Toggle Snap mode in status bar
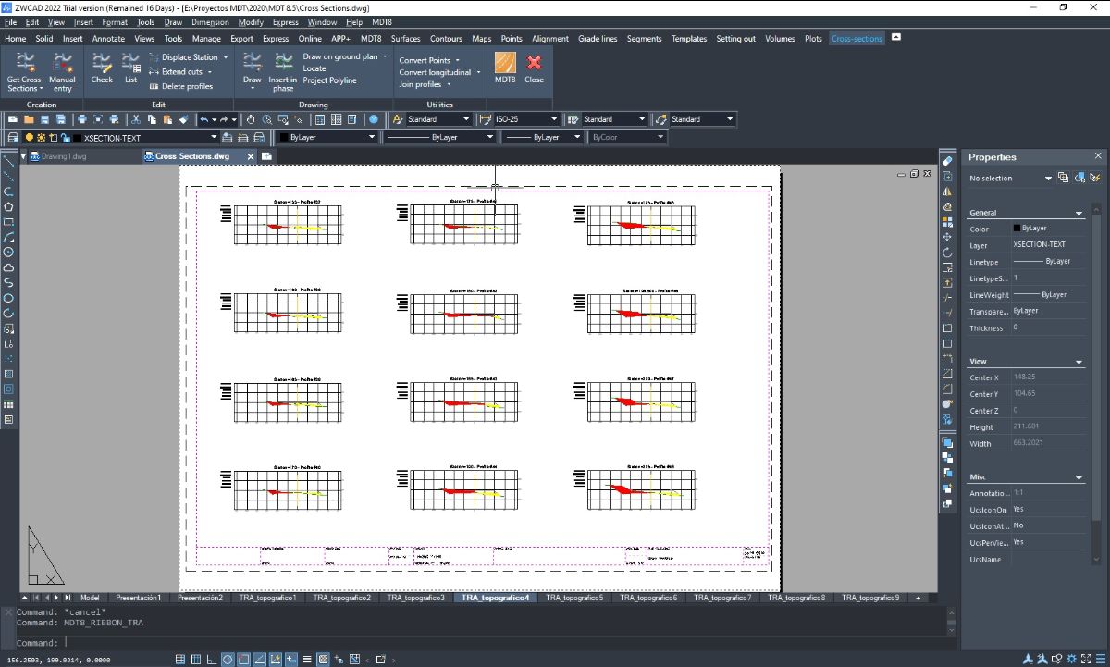 [x=180, y=660]
